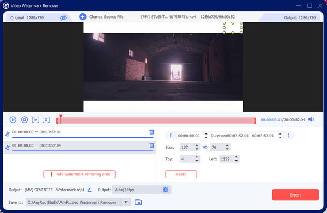The image size is (327, 213).
Task: Select the second highlighted watermark area row
Action: (x=80, y=147)
